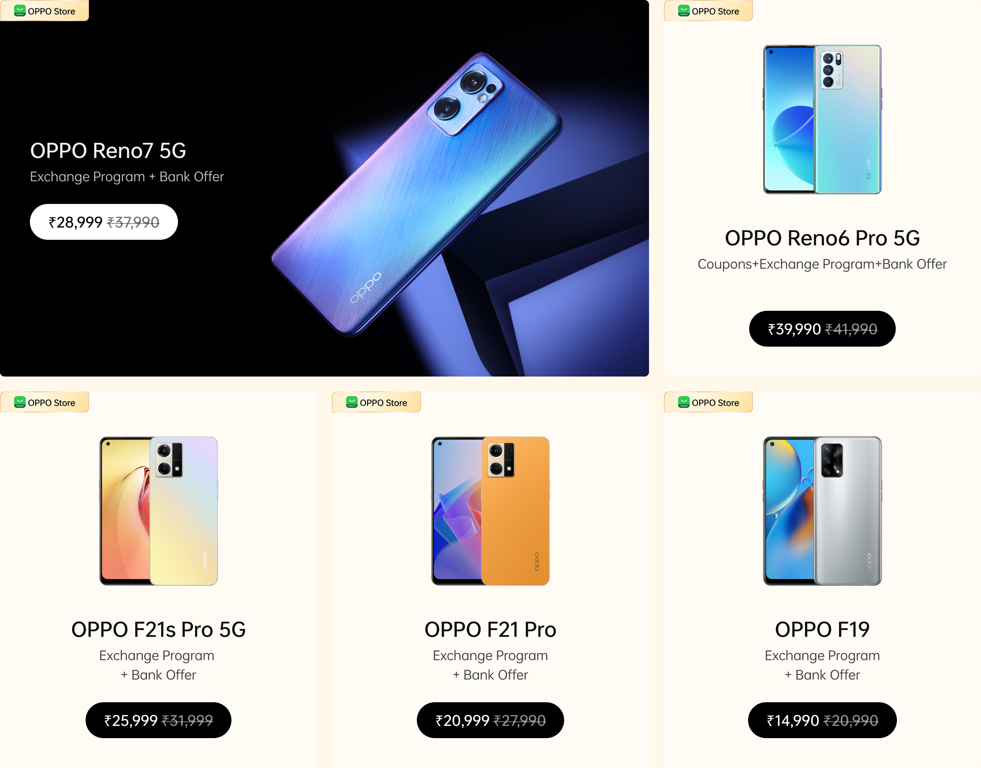
Task: Open the OPPO F21s Pro 5G title
Action: pos(159,629)
